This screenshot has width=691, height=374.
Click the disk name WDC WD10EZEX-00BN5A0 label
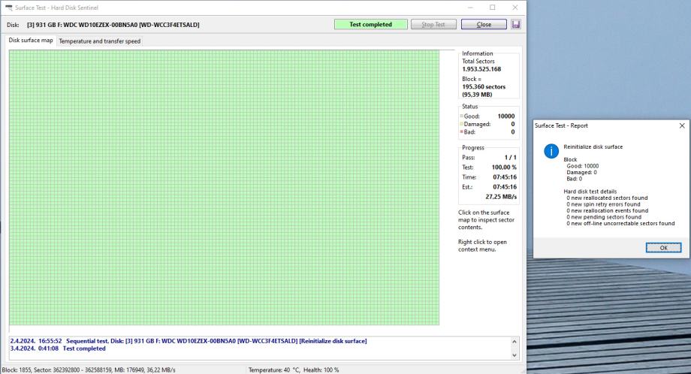click(x=113, y=25)
